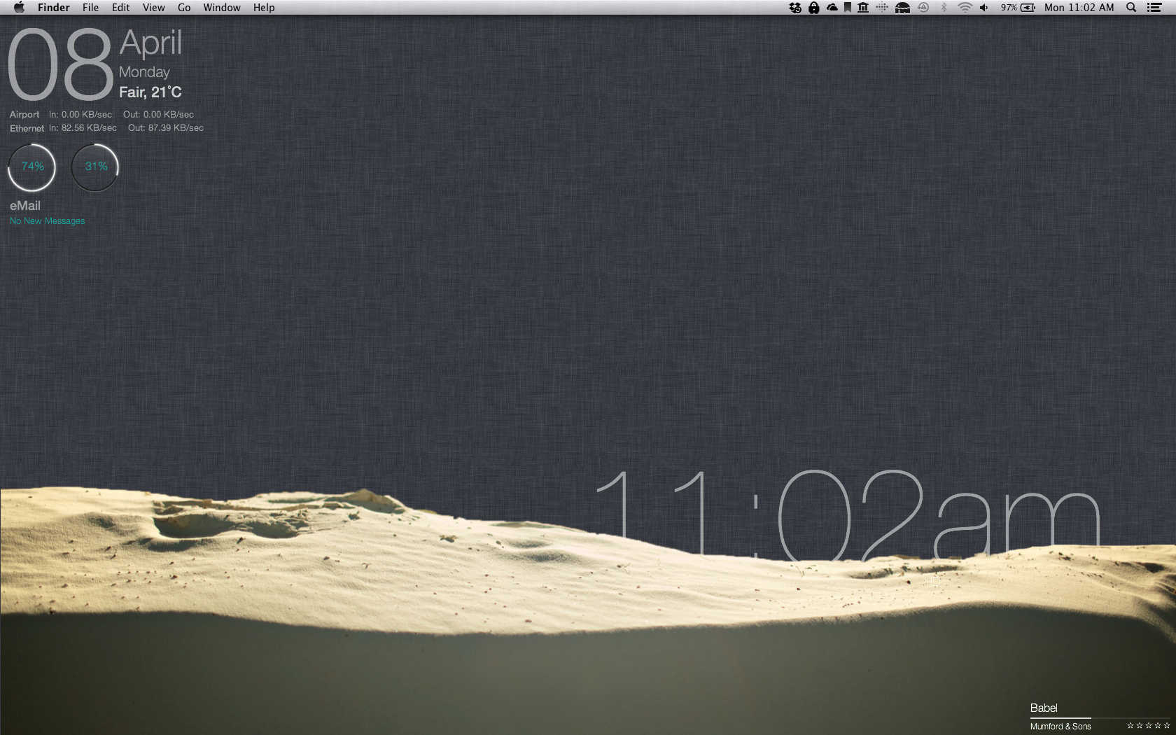Open Spotlight search
The height and width of the screenshot is (735, 1176).
click(1131, 8)
